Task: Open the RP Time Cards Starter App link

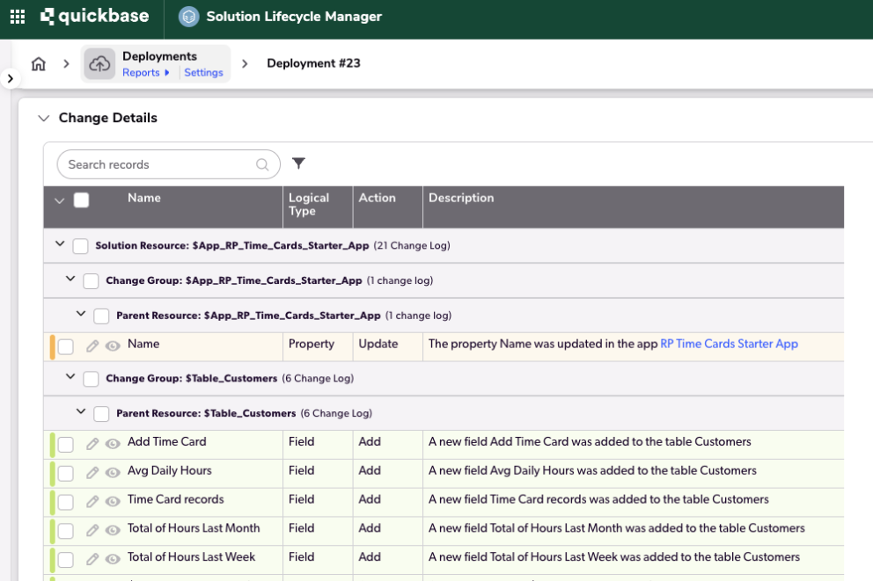Action: pyautogui.click(x=729, y=344)
